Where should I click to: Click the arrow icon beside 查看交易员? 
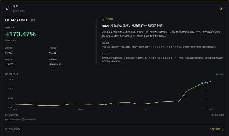click(x=222, y=129)
